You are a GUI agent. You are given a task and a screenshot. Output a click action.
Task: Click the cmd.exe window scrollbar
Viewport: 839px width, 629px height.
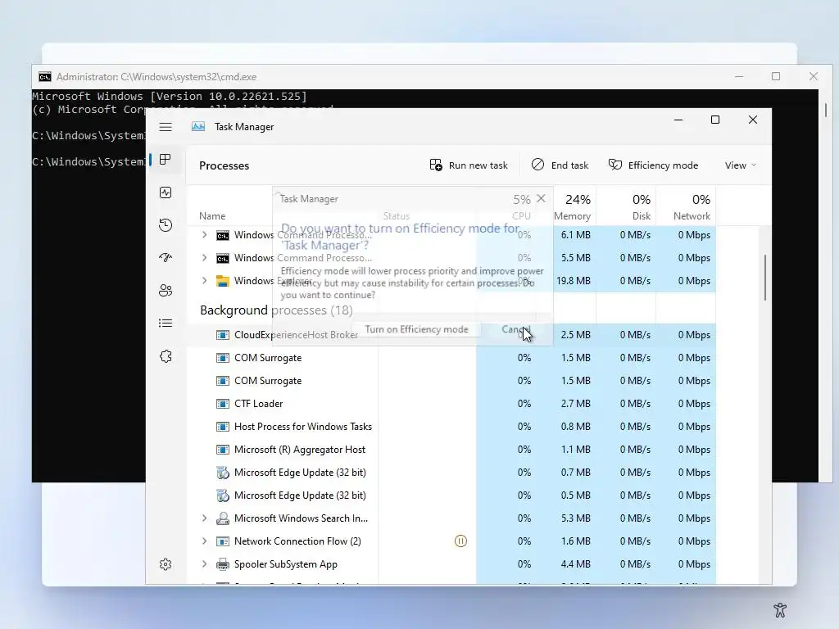click(x=826, y=110)
